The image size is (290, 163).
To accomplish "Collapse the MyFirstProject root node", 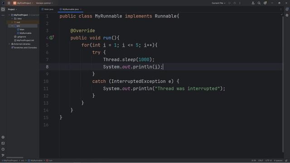I will [9, 15].
